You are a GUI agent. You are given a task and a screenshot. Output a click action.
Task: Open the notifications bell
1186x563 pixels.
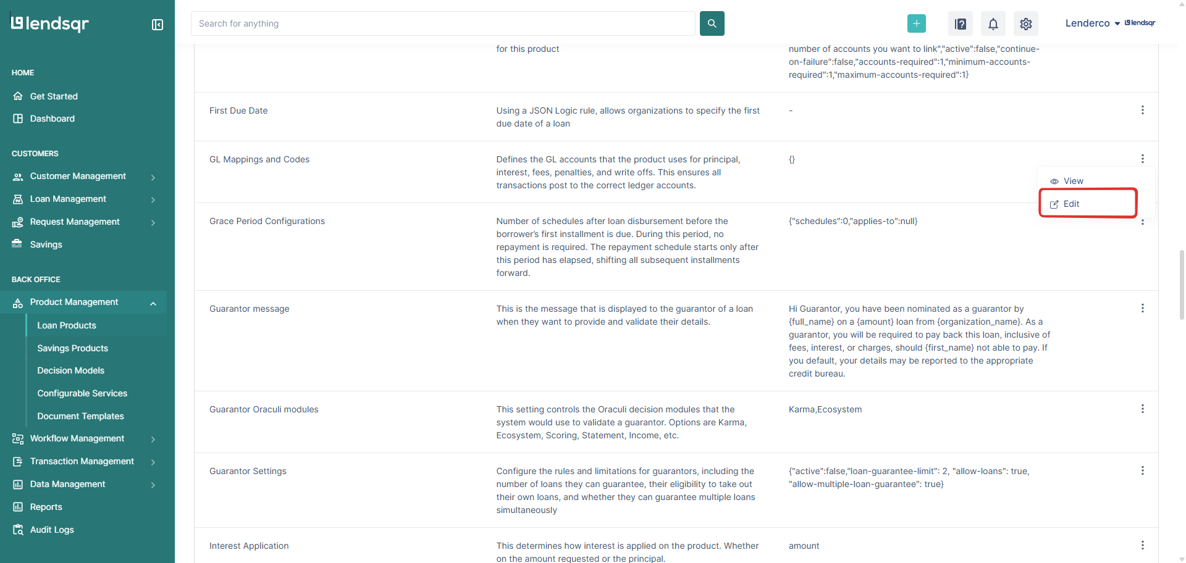[x=993, y=23]
